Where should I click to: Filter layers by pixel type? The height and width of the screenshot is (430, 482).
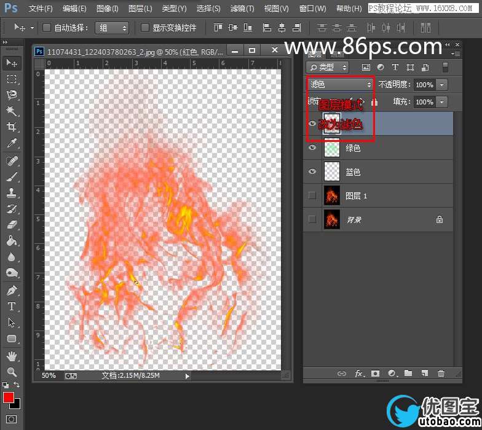click(366, 68)
